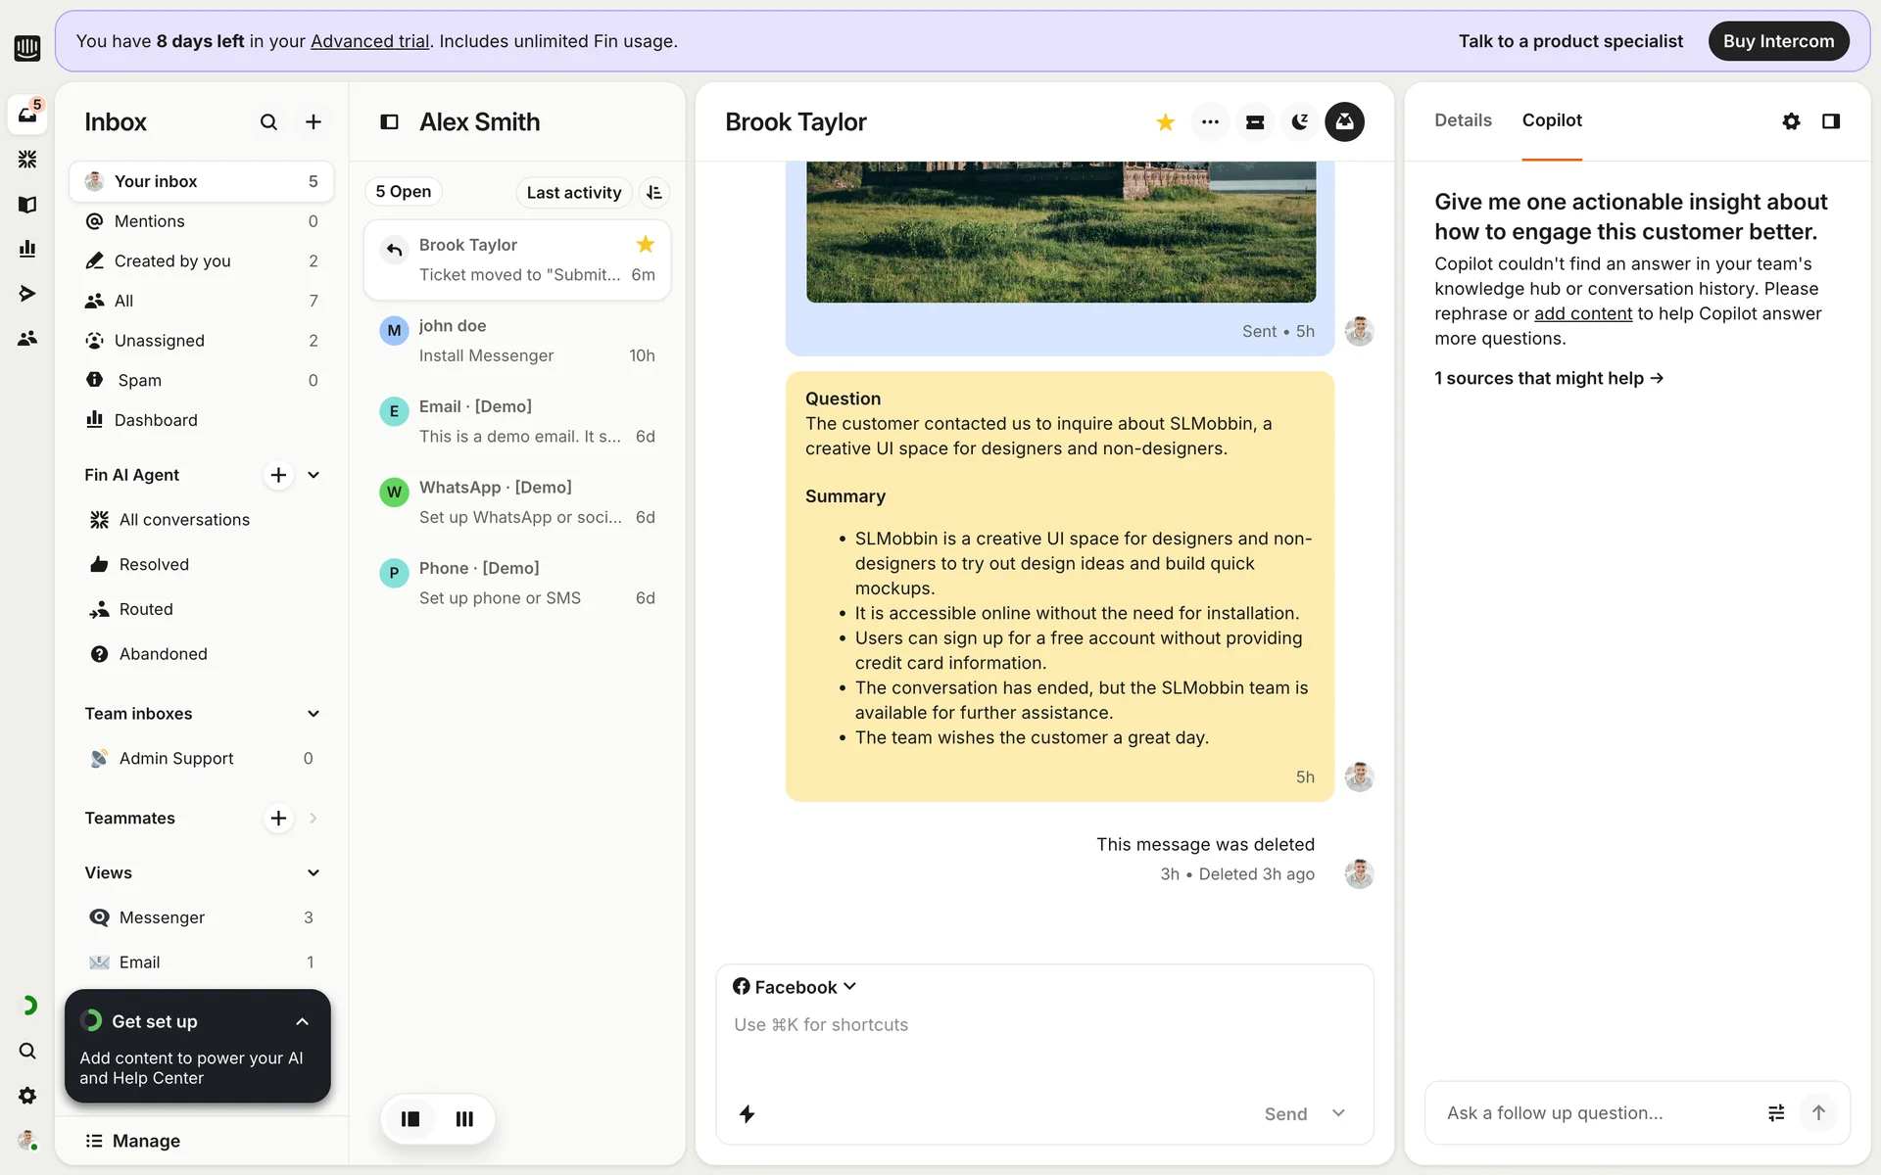Open the Copilot settings gear
The height and width of the screenshot is (1175, 1881).
coord(1791,121)
